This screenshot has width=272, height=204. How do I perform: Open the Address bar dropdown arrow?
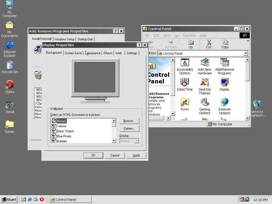[246, 53]
